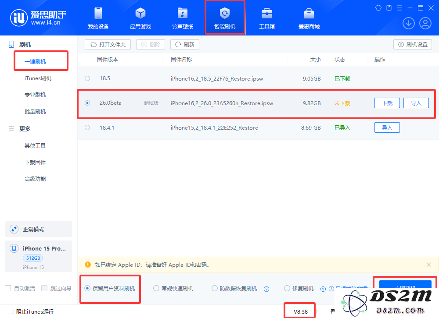This screenshot has width=439, height=318.
Task: Open 下载固件 in the sidebar
Action: pos(35,162)
